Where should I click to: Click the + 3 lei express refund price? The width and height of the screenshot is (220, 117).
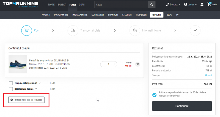[53, 89]
